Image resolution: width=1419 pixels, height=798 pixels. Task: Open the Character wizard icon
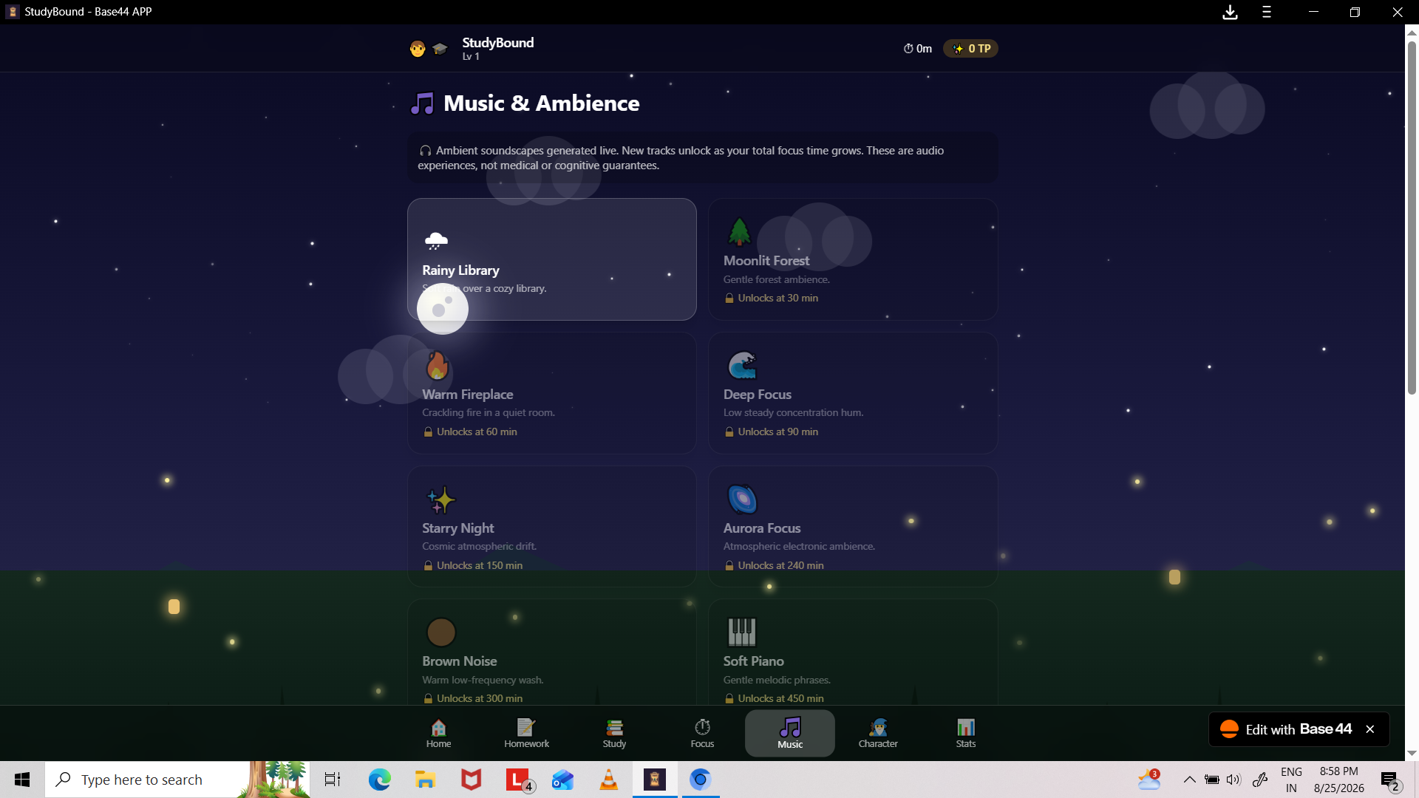click(x=878, y=727)
